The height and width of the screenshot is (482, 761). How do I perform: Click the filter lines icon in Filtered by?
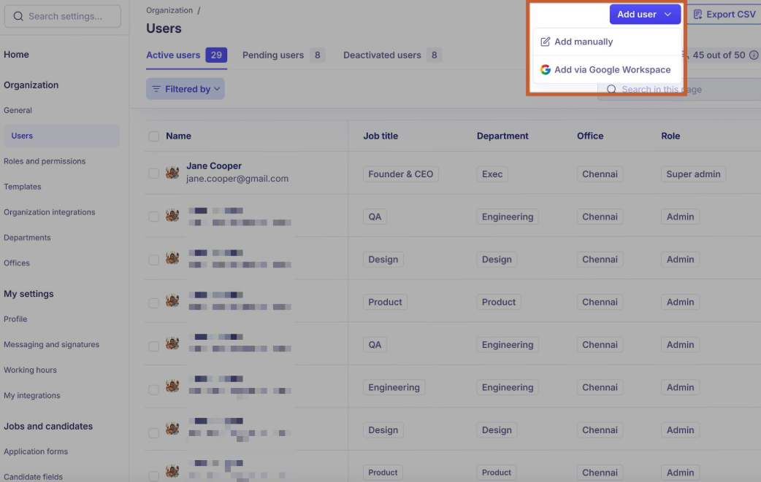pyautogui.click(x=156, y=89)
